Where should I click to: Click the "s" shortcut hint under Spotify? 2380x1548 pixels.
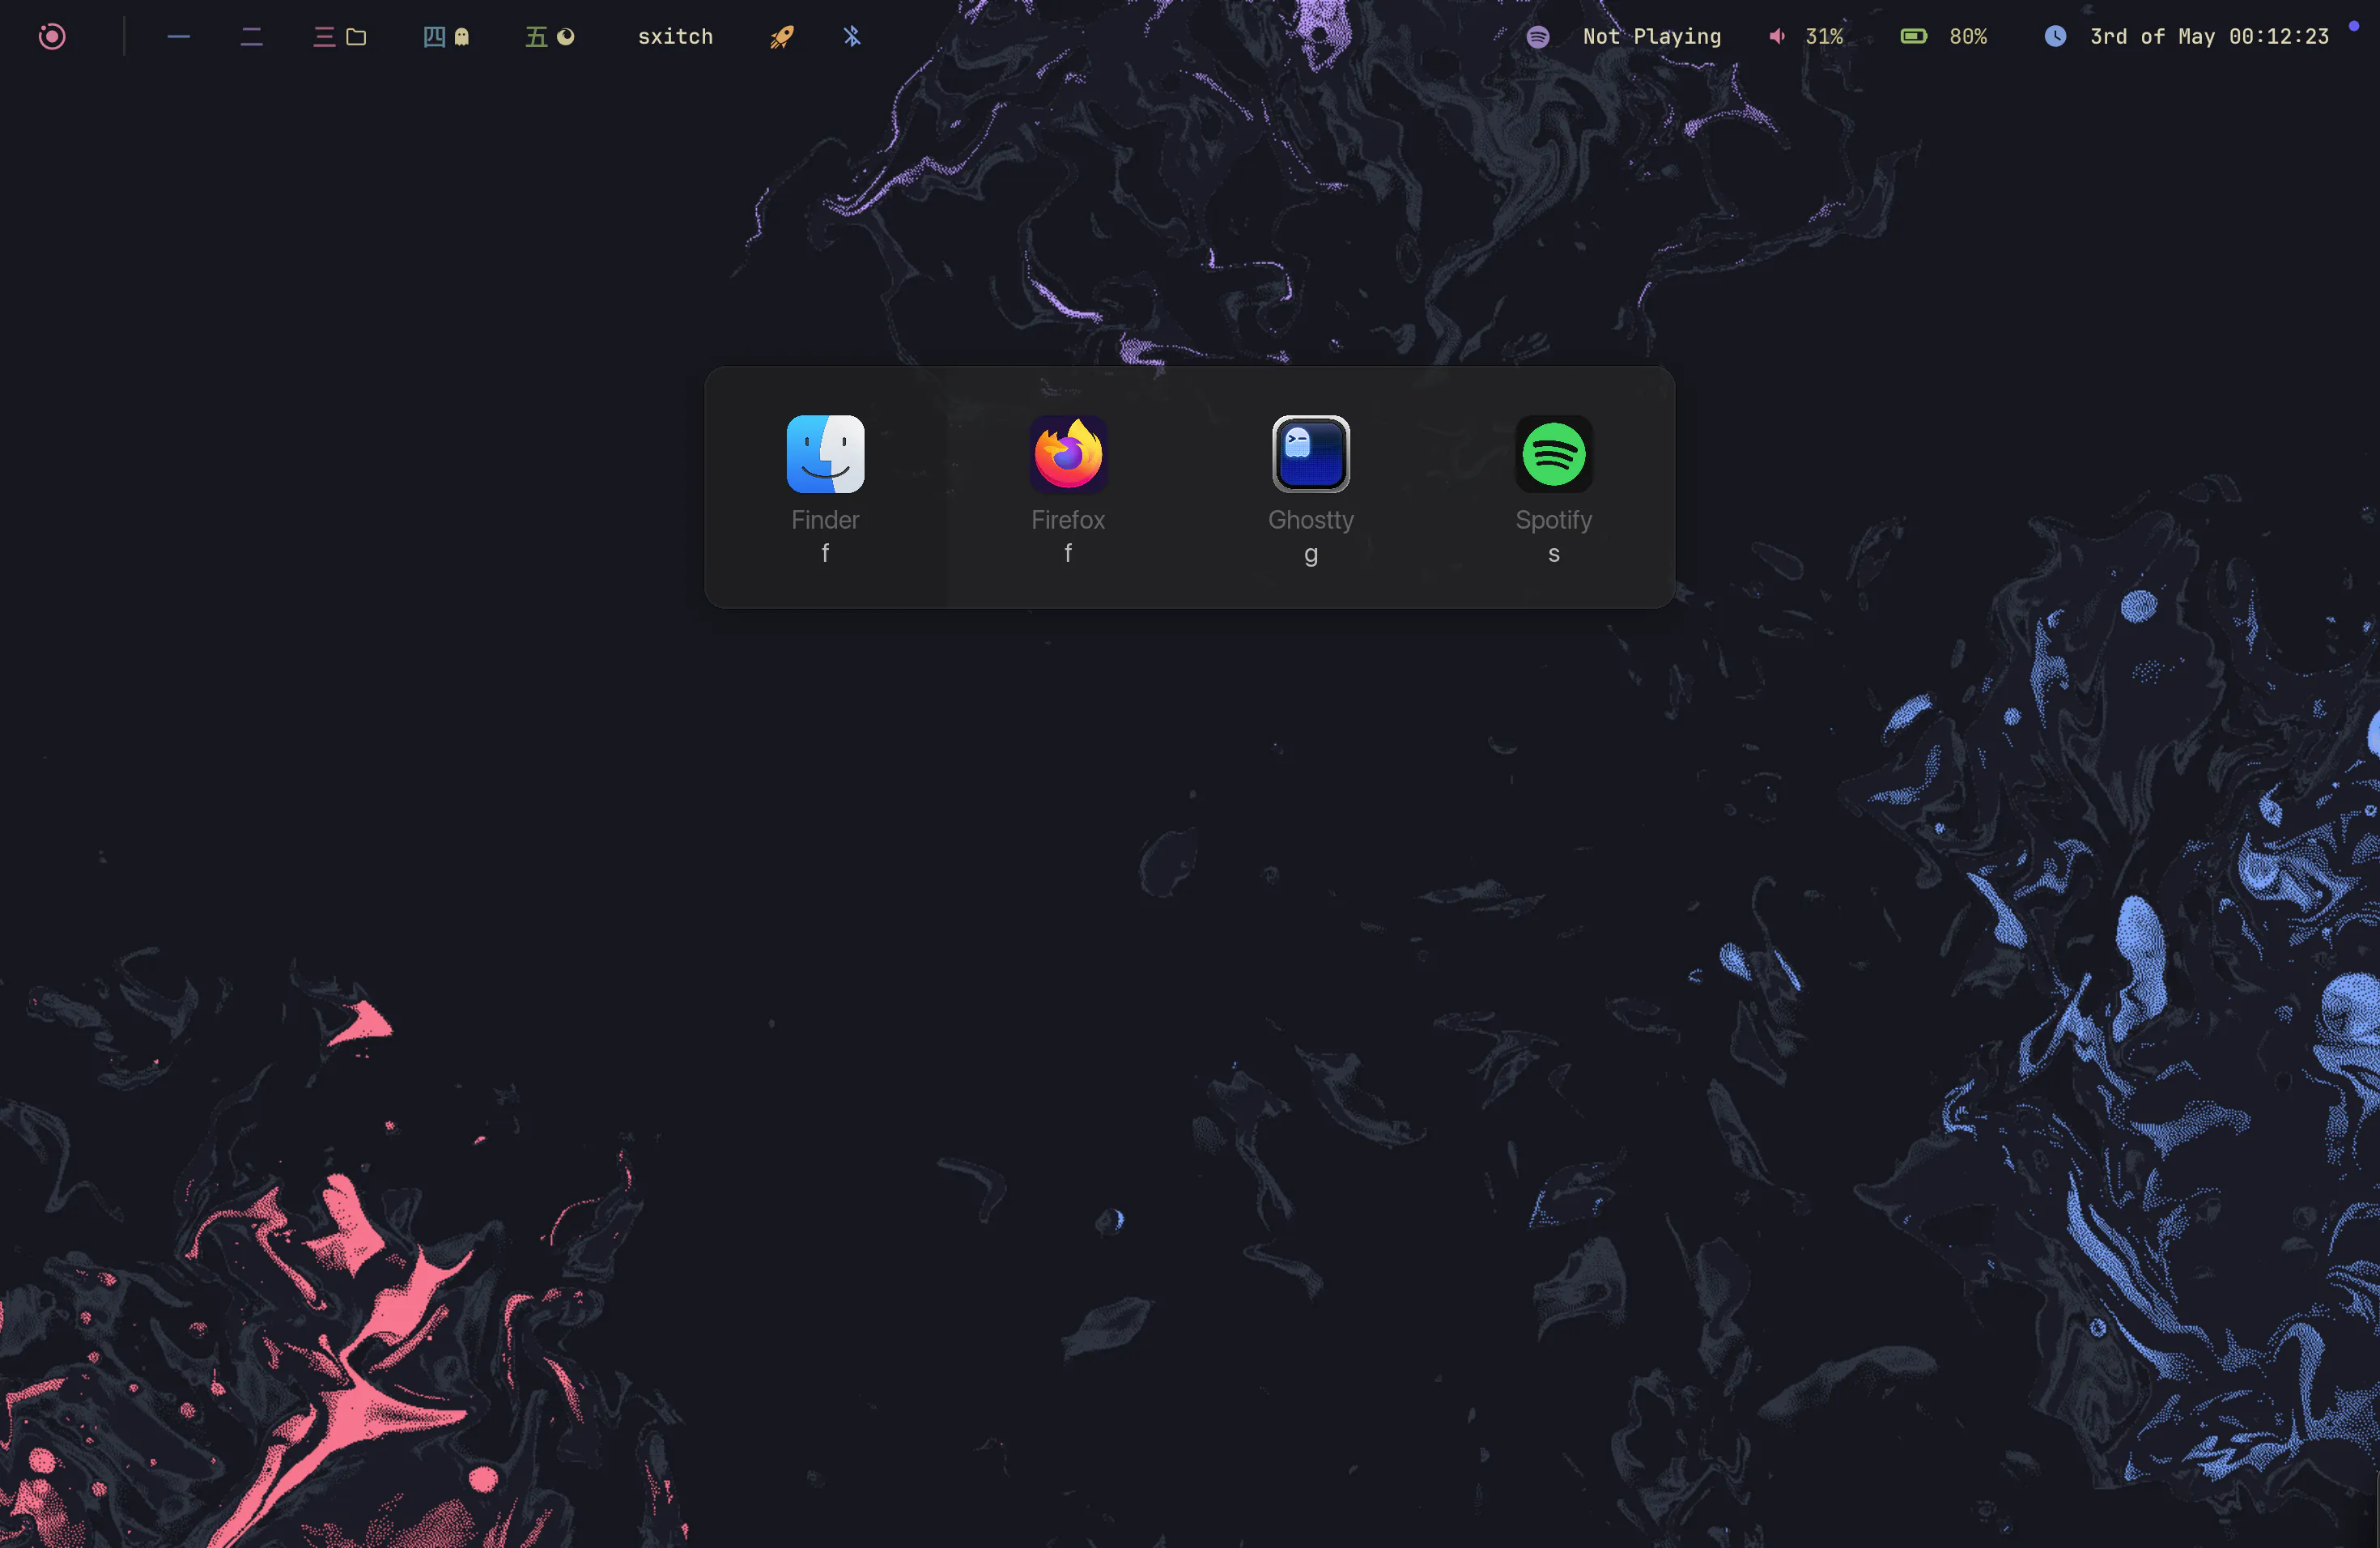pyautogui.click(x=1554, y=554)
